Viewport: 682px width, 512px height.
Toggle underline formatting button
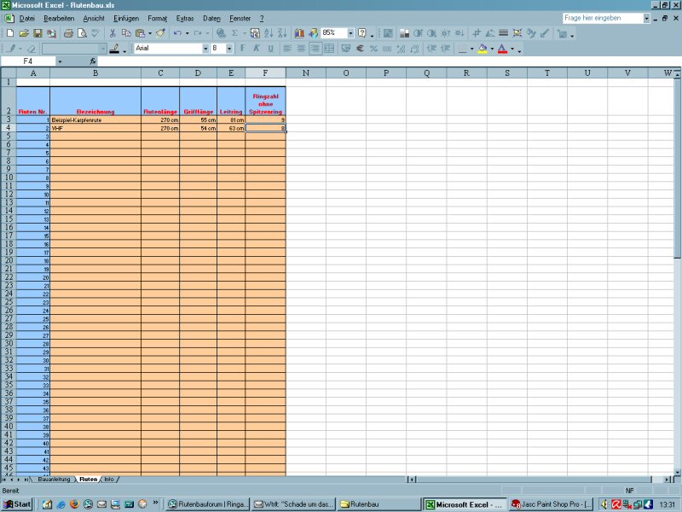click(270, 49)
